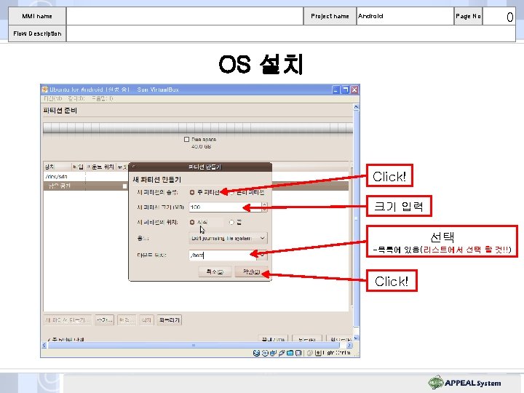Toggle the format checkbox in 남은 공간 row
Screen dimensions: 524x393
[124, 186]
